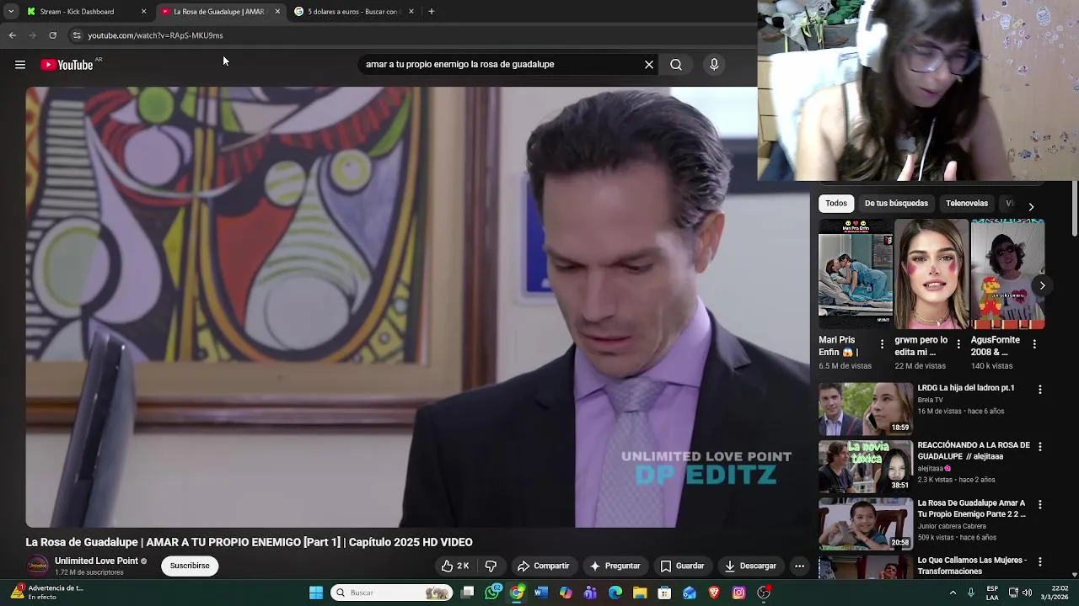This screenshot has width=1079, height=606.
Task: Open options for grwm pero lo edita short
Action: coord(958,344)
